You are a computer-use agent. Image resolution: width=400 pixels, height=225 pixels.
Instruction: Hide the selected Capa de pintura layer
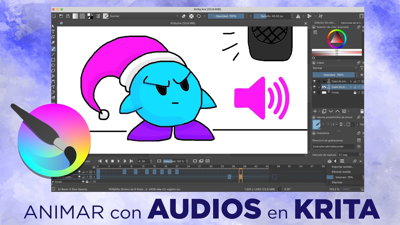point(315,87)
